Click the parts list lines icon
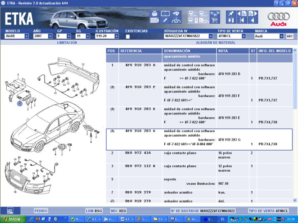This screenshot has height=223, width=298. tap(155, 20)
